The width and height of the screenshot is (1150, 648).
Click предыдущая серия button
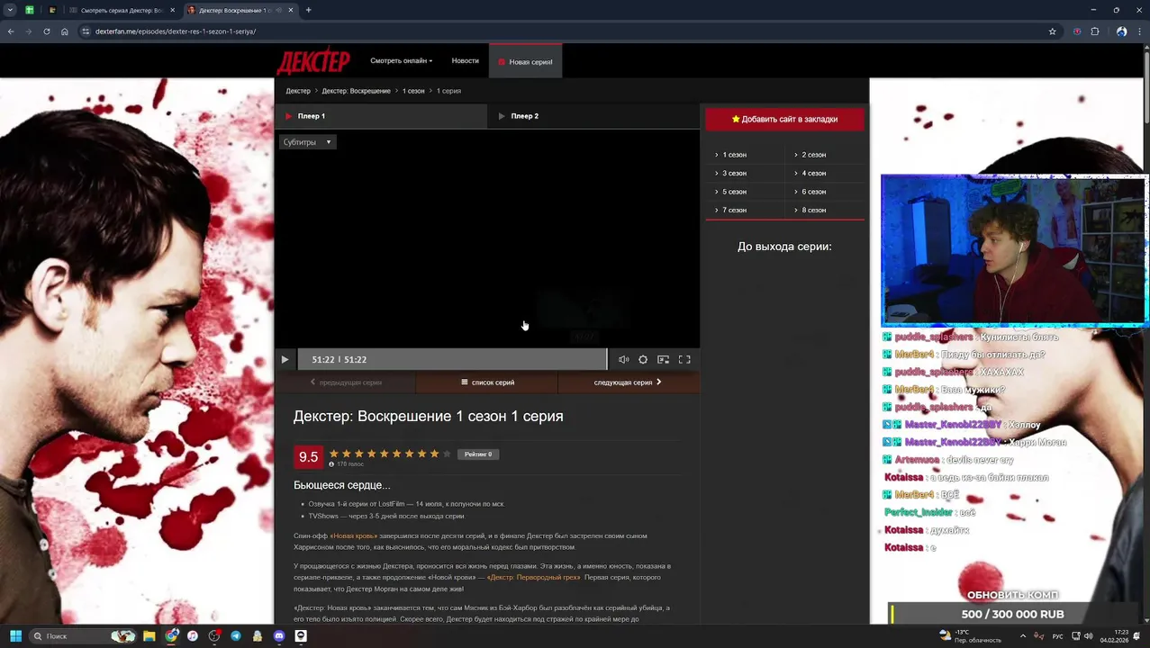tap(345, 382)
